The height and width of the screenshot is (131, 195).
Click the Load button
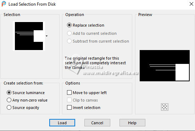pyautogui.click(x=62, y=123)
